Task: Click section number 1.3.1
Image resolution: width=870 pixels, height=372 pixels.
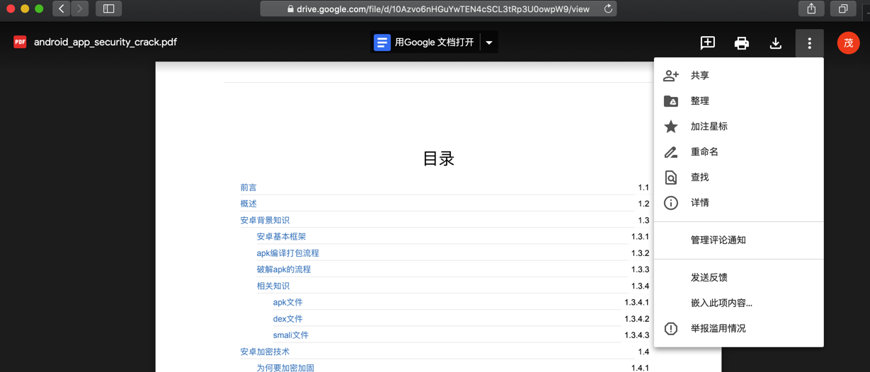Action: [640, 237]
